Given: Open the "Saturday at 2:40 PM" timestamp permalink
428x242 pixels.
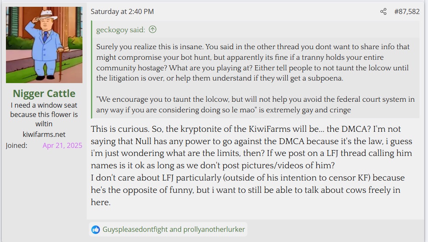Looking at the screenshot, I should coord(122,11).
